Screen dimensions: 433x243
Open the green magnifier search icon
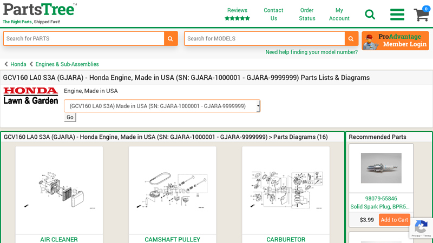(370, 15)
